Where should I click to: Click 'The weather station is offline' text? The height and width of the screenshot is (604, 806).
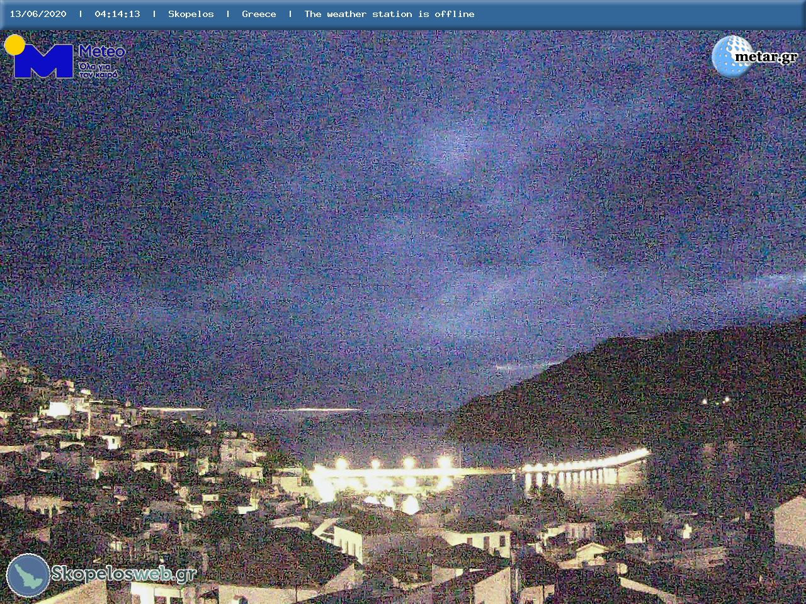(389, 14)
